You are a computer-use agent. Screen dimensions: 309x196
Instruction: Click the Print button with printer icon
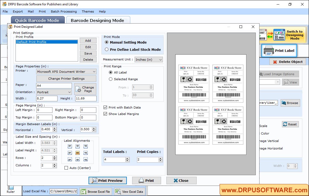(146, 180)
